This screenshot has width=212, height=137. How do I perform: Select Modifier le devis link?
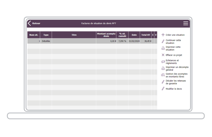pyautogui.click(x=174, y=89)
